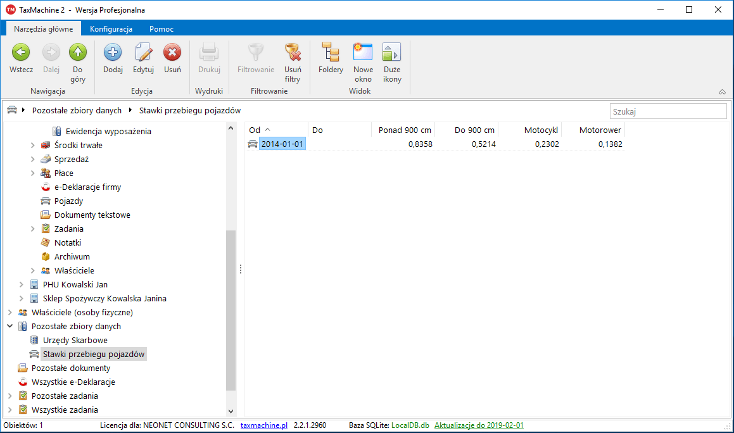The image size is (734, 433).
Task: Remove filters with Usuń filtry icon
Action: pos(292,53)
